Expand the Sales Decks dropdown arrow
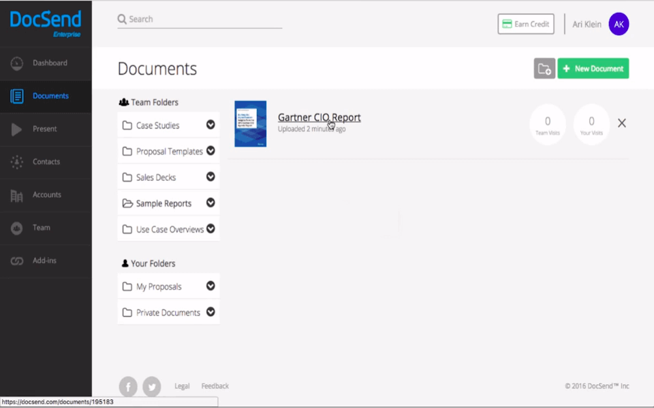The height and width of the screenshot is (408, 654). [211, 177]
